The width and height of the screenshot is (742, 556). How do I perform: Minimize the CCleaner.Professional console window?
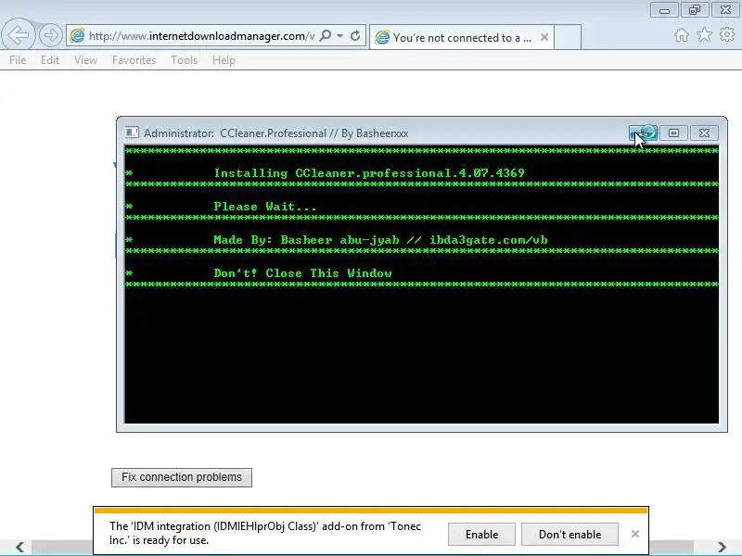[643, 133]
